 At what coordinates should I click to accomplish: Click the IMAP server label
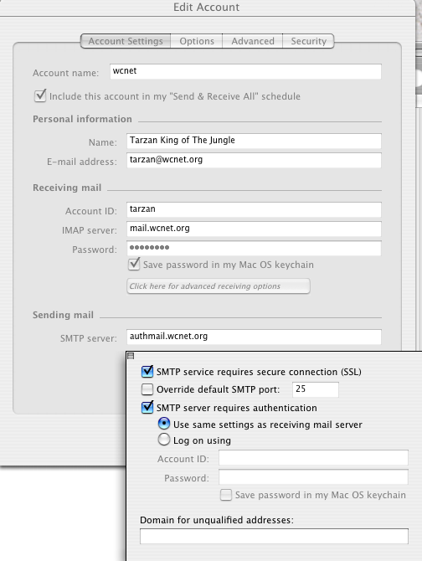point(90,230)
